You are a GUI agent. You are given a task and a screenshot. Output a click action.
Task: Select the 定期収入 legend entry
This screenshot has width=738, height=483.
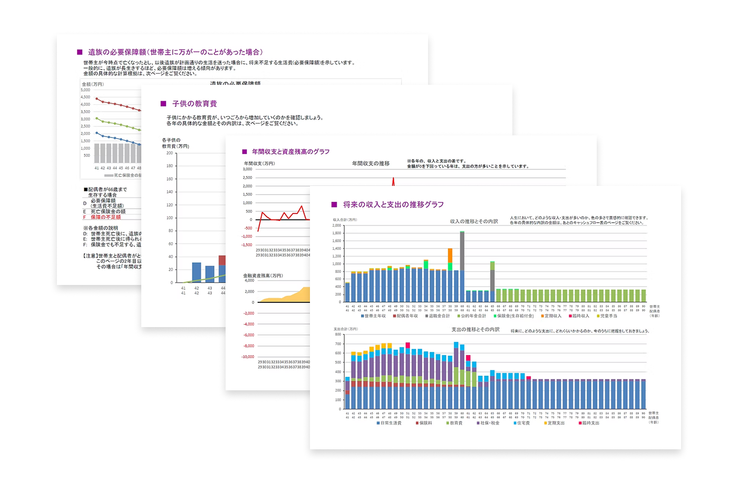pos(553,316)
